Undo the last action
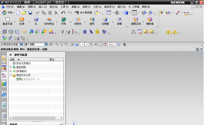 tap(63, 13)
